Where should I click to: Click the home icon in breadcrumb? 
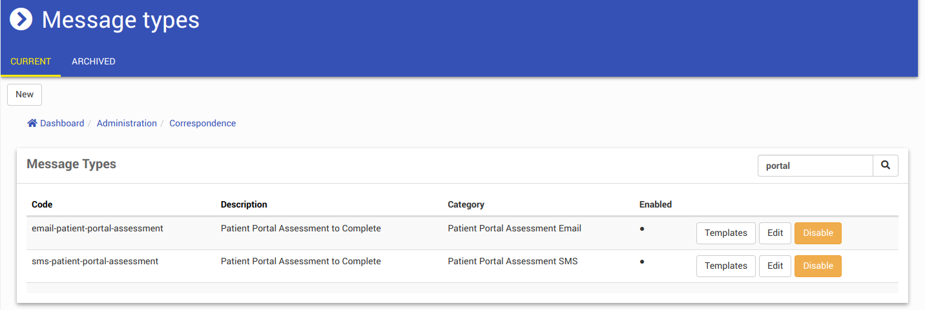32,123
